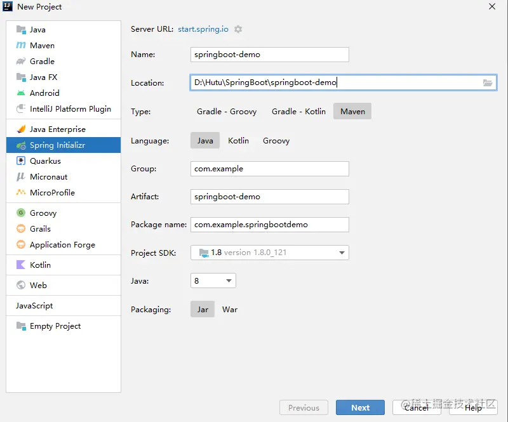Focus the Group text field
Viewport: 508px width, 422px height.
tap(270, 169)
